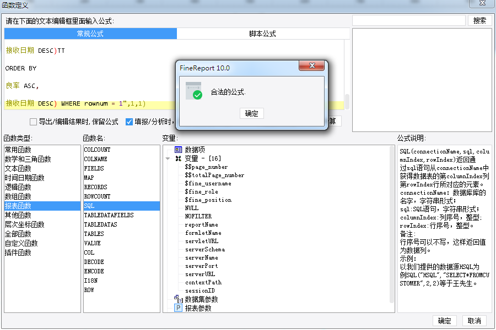Pick the SQL function
Screen dimensions: 496x330
click(121, 206)
